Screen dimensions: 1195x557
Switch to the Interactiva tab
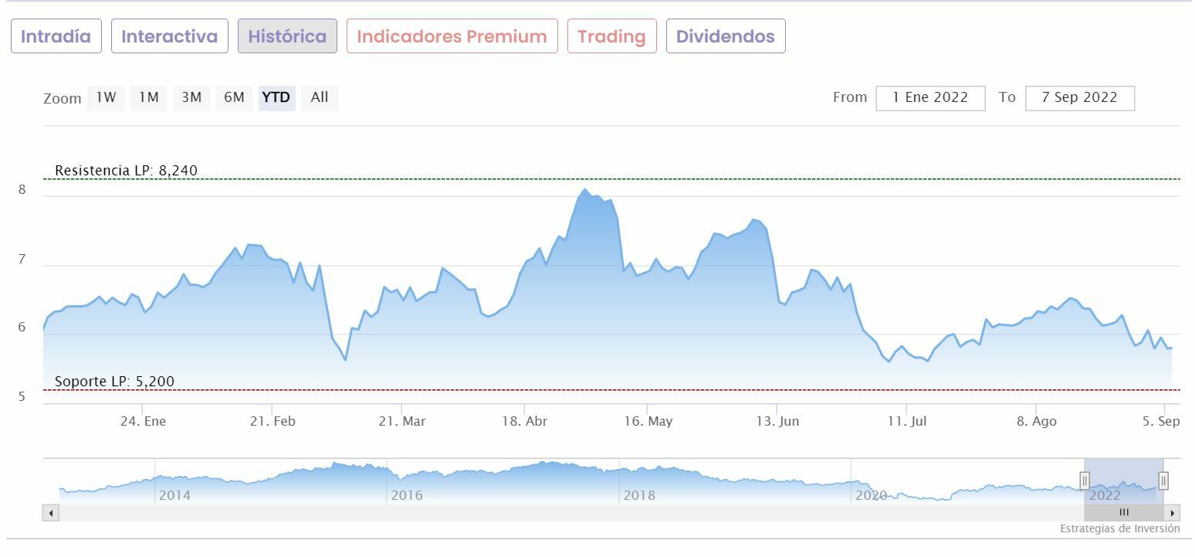pyautogui.click(x=170, y=36)
